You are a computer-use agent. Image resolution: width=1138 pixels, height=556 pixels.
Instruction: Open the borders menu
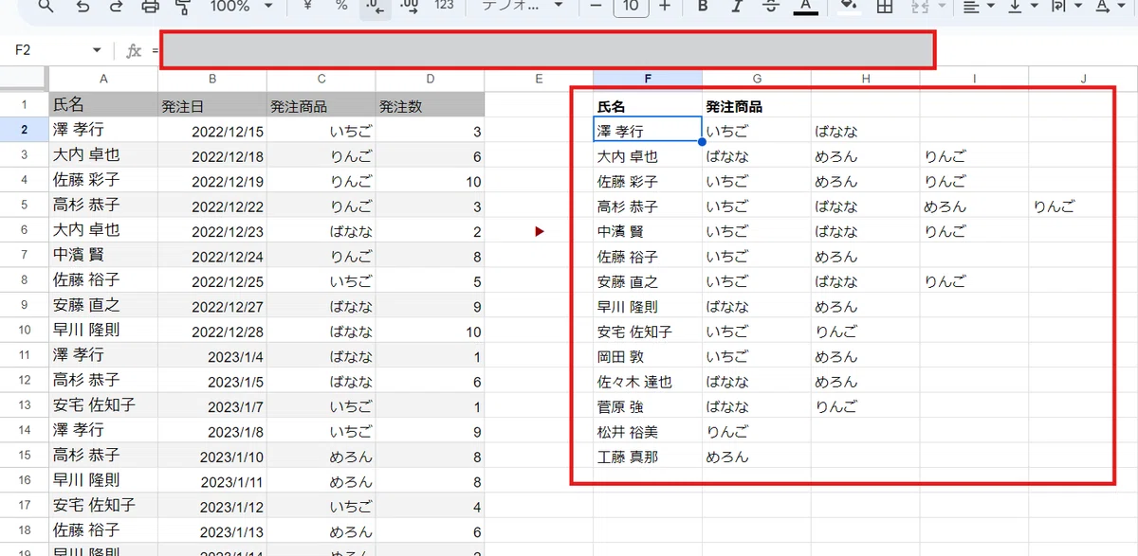click(x=884, y=6)
